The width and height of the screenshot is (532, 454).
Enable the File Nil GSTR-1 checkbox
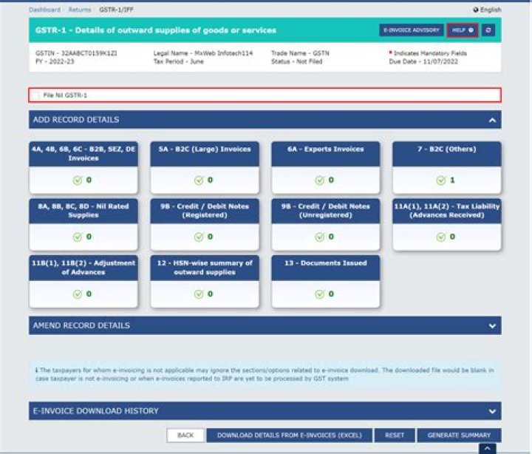tap(35, 95)
